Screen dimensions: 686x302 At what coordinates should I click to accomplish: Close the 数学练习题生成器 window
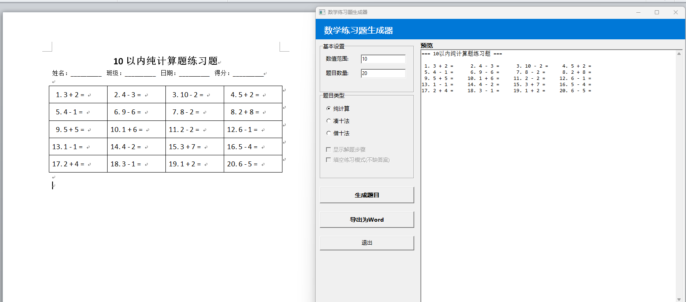tap(676, 12)
